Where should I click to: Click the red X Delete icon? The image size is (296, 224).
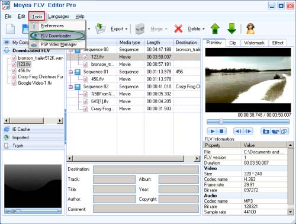178,29
